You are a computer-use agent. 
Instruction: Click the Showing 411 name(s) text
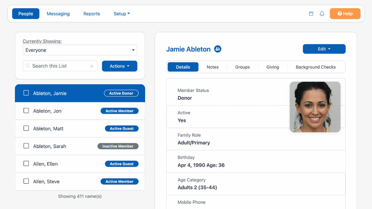(80, 196)
